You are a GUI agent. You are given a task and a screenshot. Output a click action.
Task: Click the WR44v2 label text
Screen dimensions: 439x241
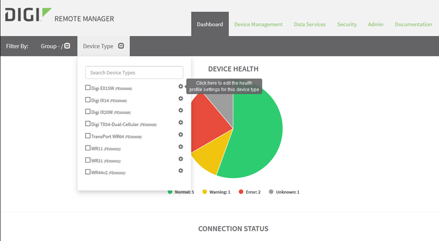(x=99, y=172)
